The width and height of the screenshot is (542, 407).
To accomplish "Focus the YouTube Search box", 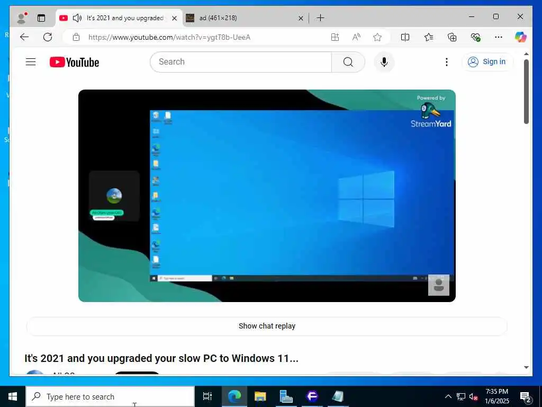I will tap(241, 62).
